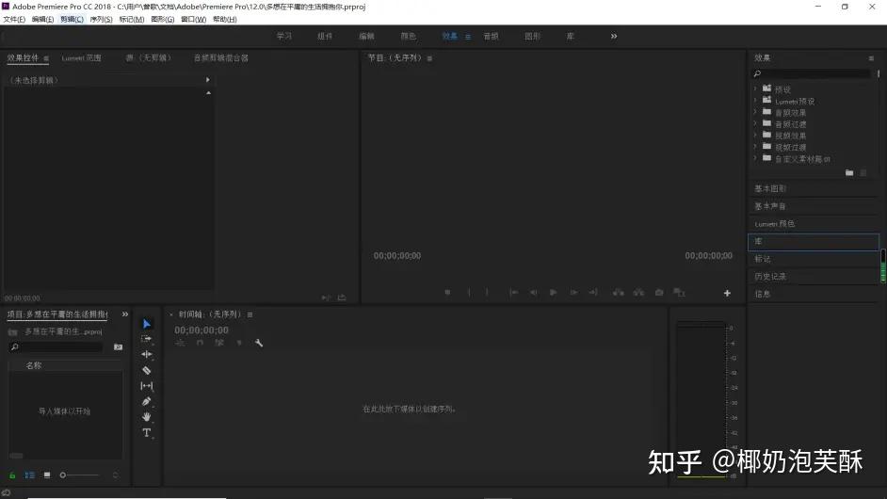This screenshot has width=887, height=499.
Task: Open the 文件 menu
Action: [x=14, y=19]
